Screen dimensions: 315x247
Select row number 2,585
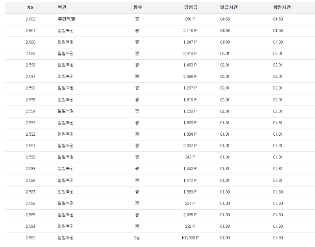[30, 215]
